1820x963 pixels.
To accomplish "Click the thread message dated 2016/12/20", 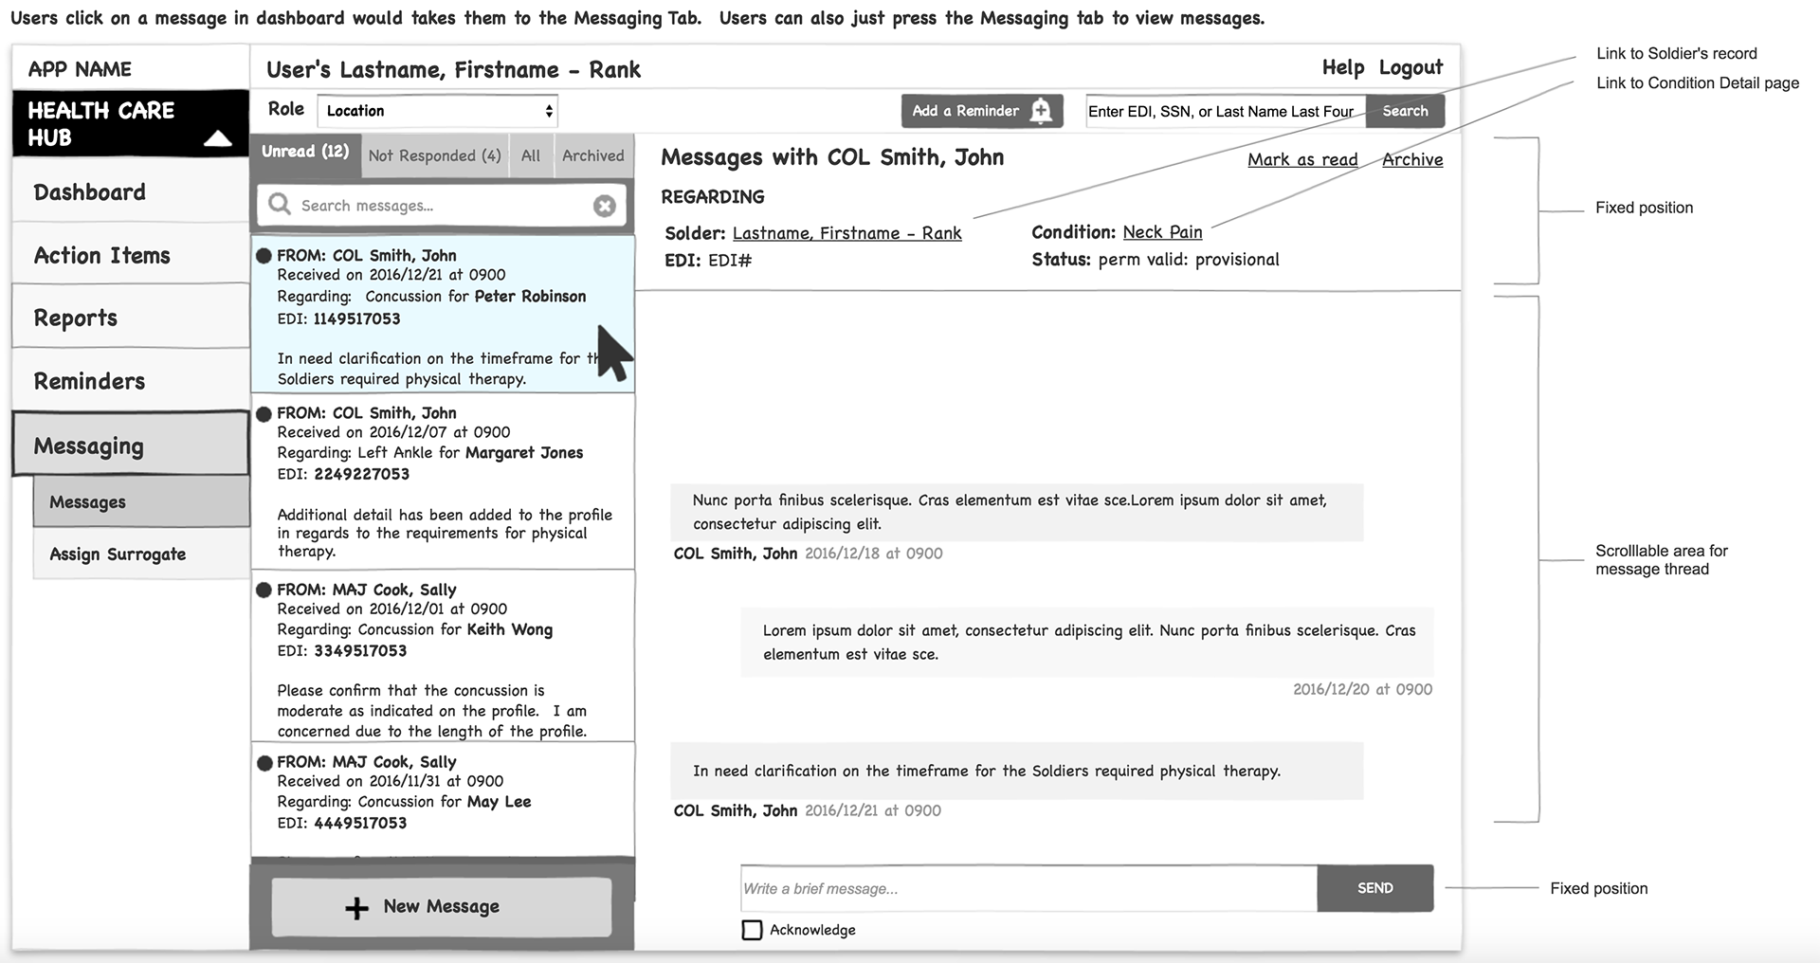I will [x=1087, y=642].
